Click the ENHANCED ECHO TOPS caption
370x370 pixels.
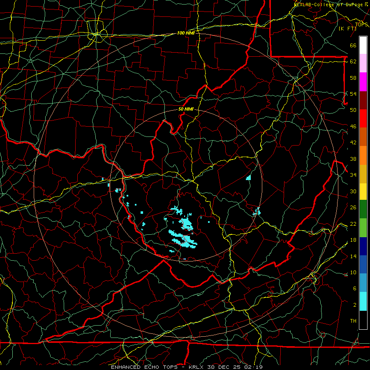coord(144,367)
